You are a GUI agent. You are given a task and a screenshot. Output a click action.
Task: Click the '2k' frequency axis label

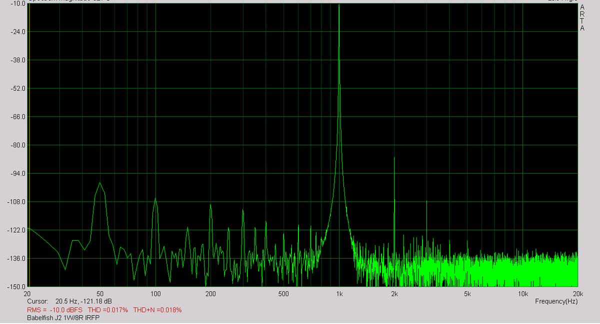(x=394, y=294)
